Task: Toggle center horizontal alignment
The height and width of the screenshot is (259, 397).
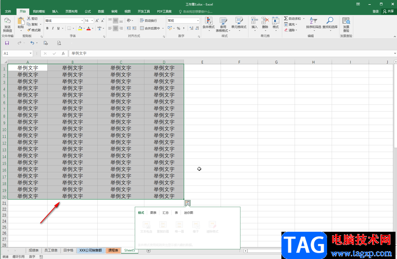Action: [x=115, y=28]
